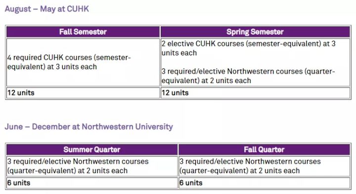Select '6 units' total under Fall Quarter
This screenshot has width=356, height=194.
pos(191,183)
